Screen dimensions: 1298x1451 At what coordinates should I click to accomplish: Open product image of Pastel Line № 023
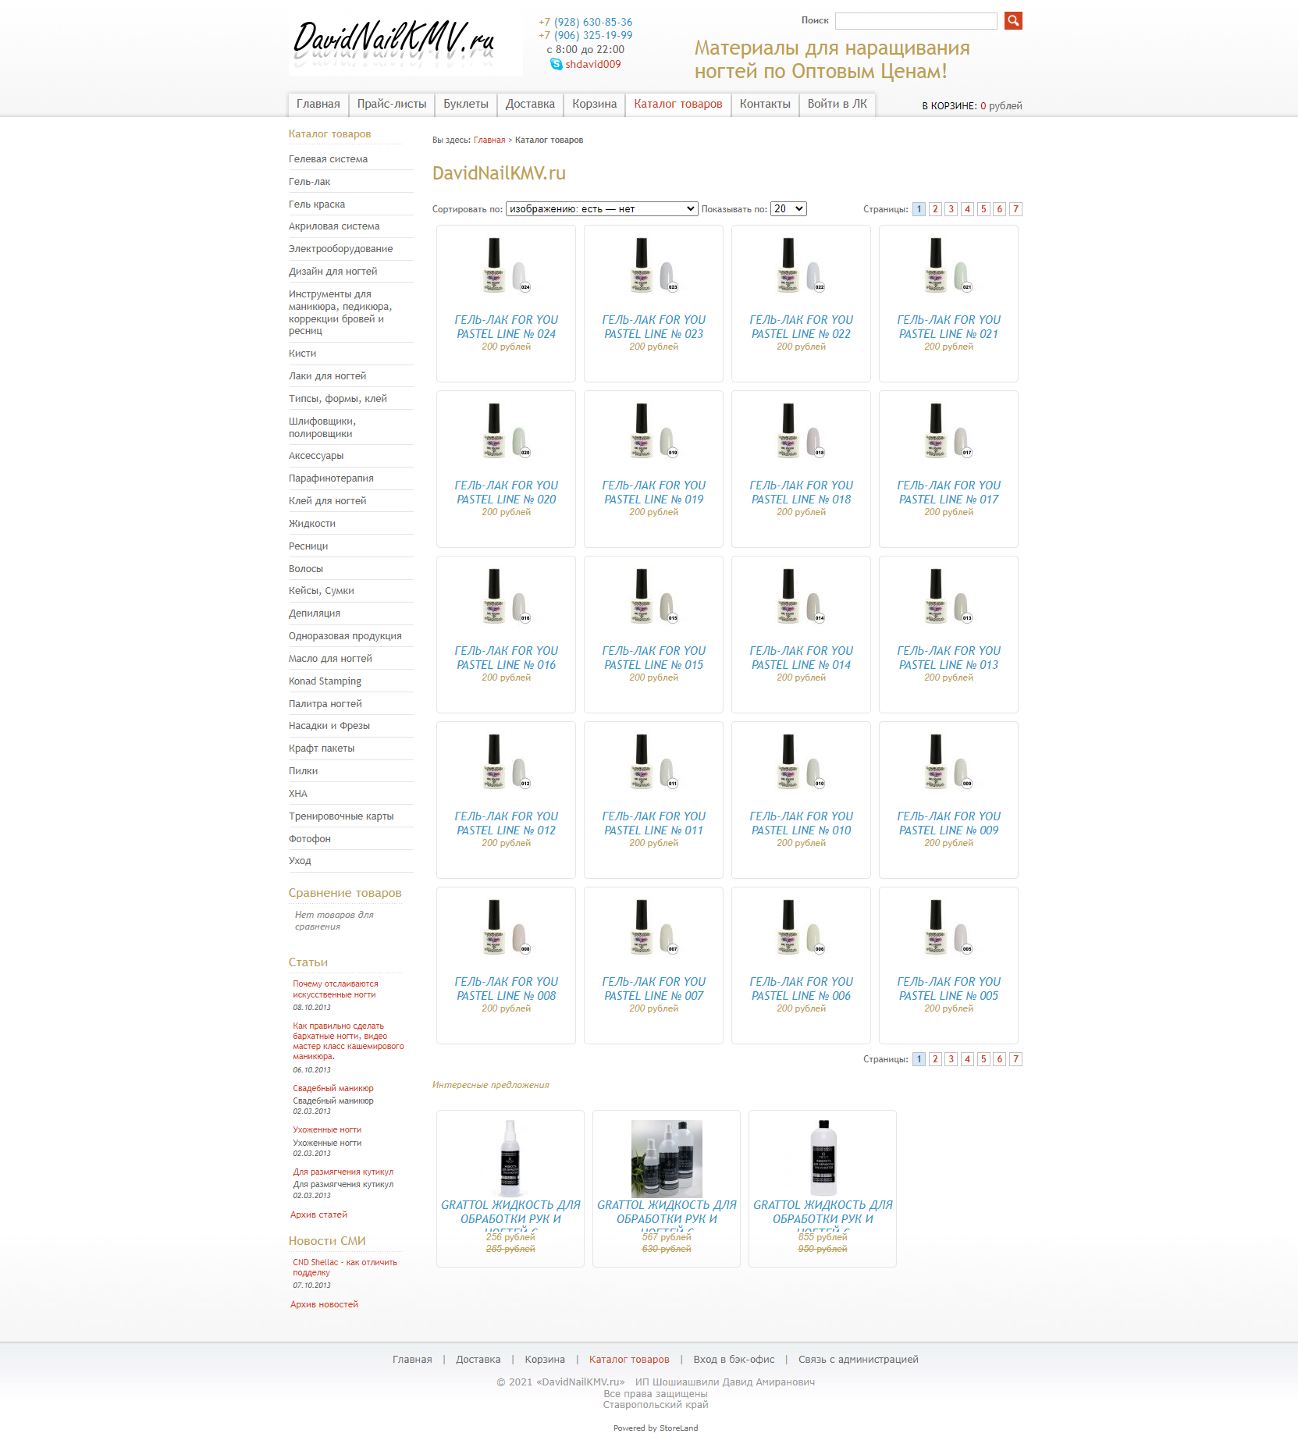[653, 265]
